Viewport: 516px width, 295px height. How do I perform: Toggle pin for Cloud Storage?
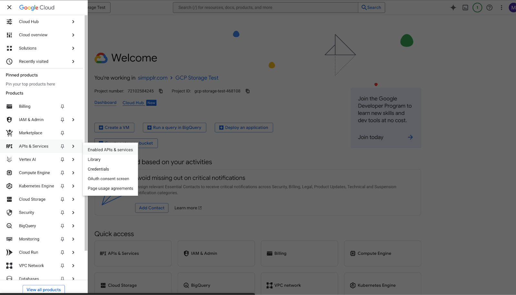pos(63,199)
